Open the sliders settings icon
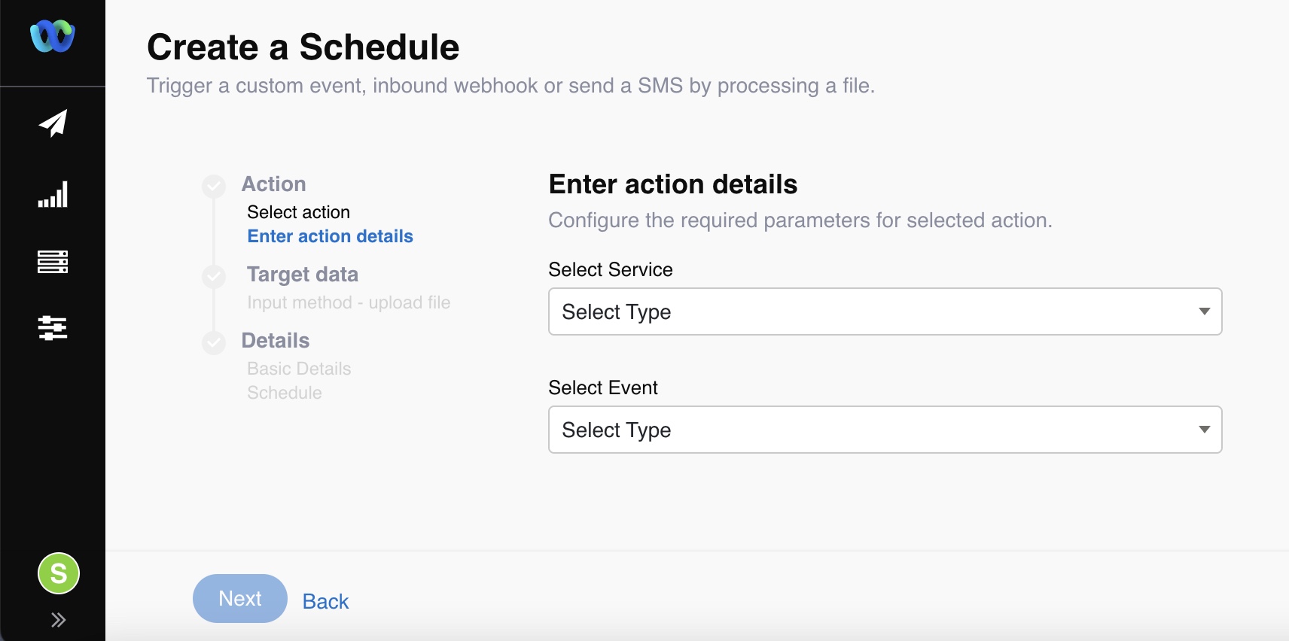 [53, 328]
